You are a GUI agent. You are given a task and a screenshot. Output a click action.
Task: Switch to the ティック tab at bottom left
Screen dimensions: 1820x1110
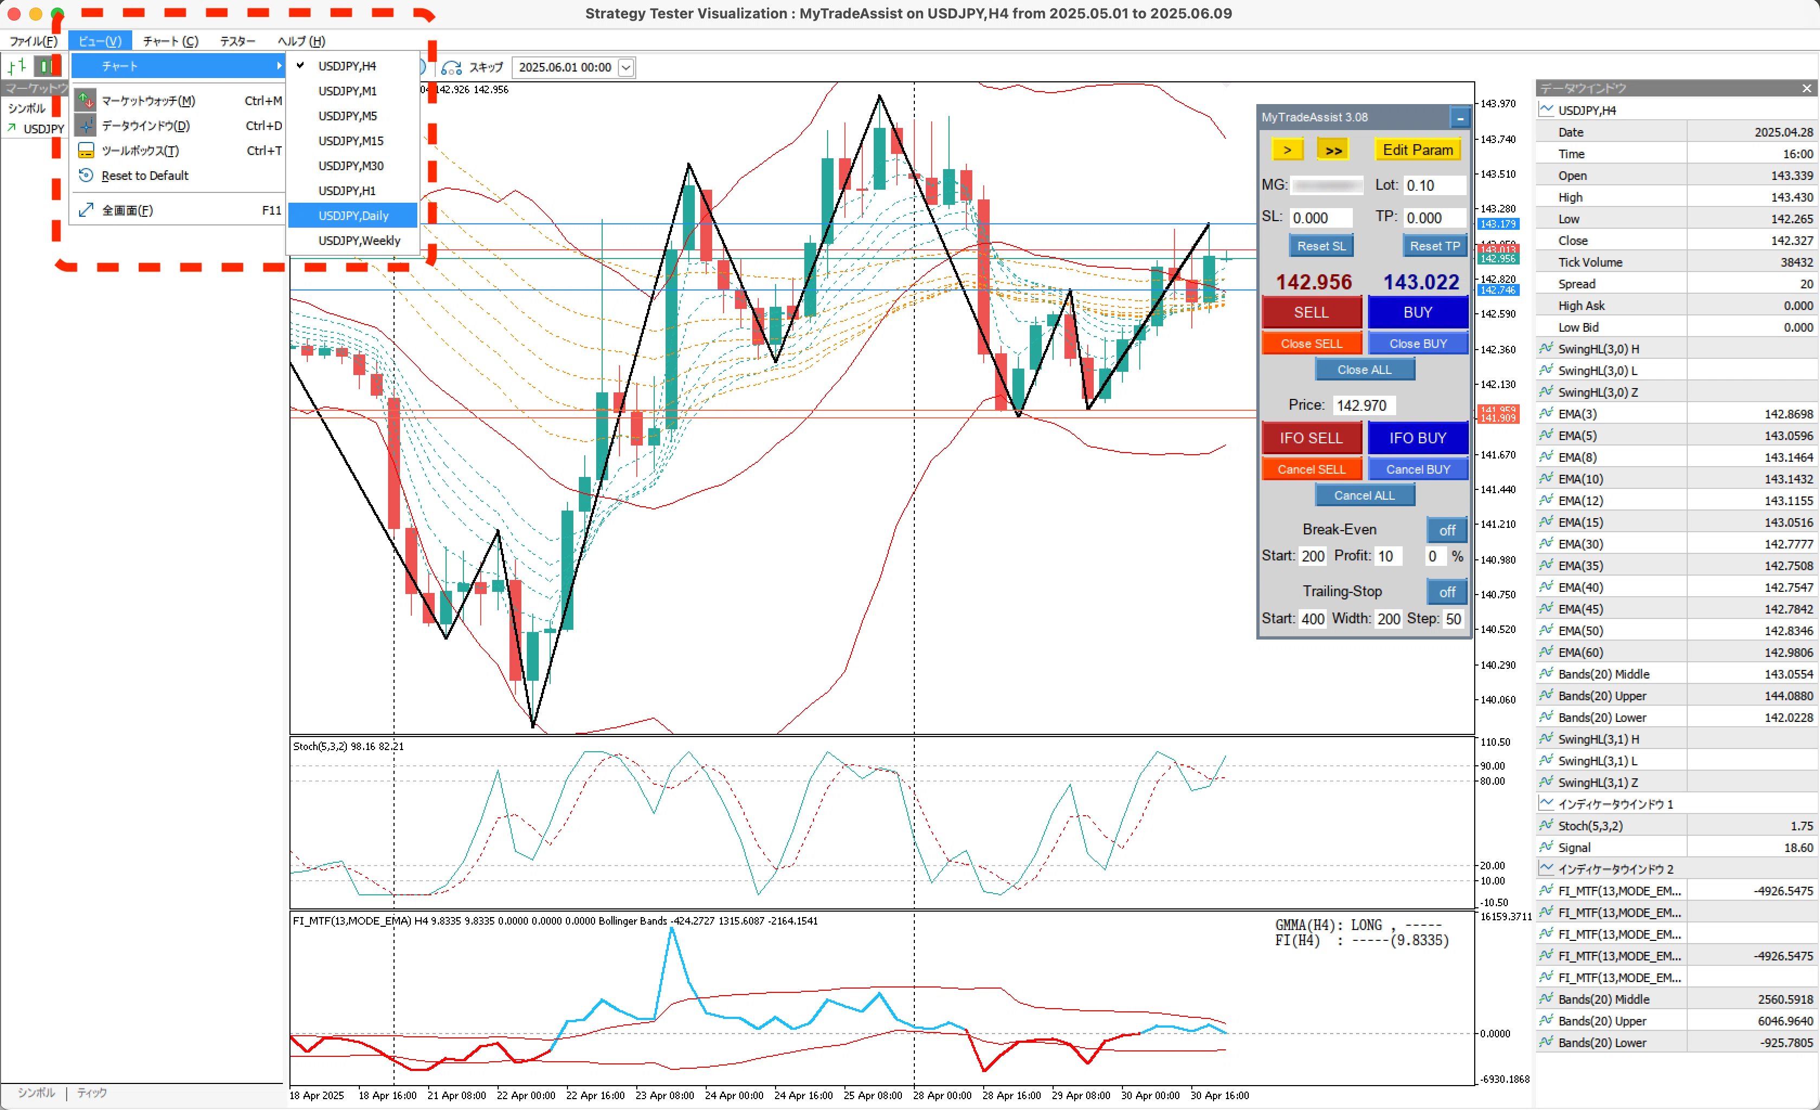click(x=92, y=1093)
